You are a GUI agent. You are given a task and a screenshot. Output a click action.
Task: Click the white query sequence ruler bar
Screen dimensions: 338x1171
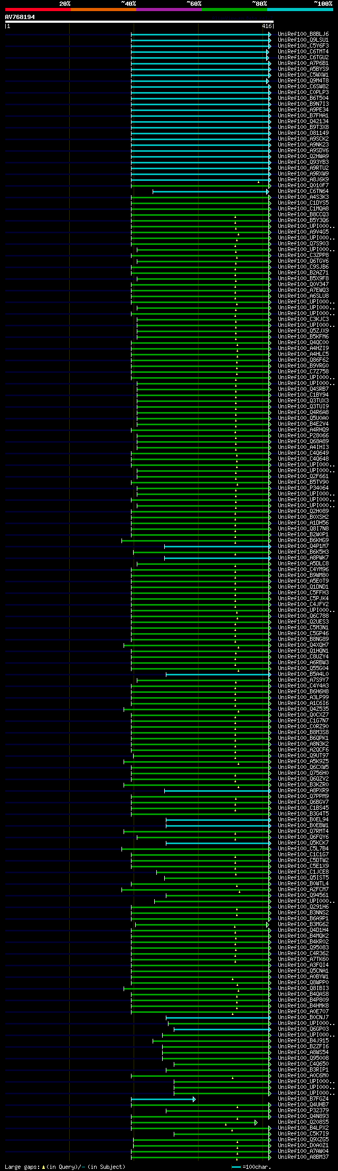[139, 22]
